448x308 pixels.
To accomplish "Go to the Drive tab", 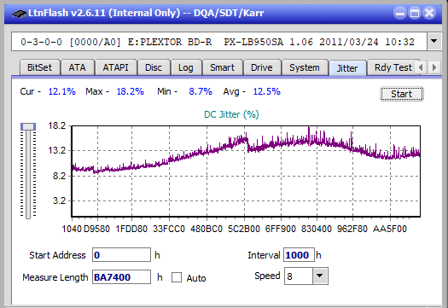I will point(262,67).
